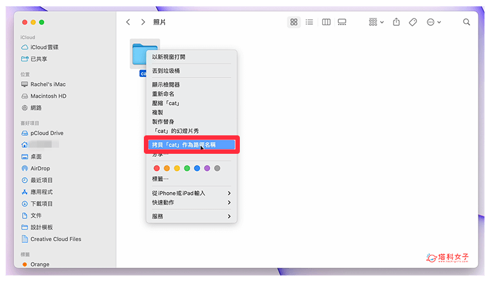The height and width of the screenshot is (283, 492).
Task: Expand 從 iPhone 或 iPad 輸入 submenu
Action: [x=191, y=193]
